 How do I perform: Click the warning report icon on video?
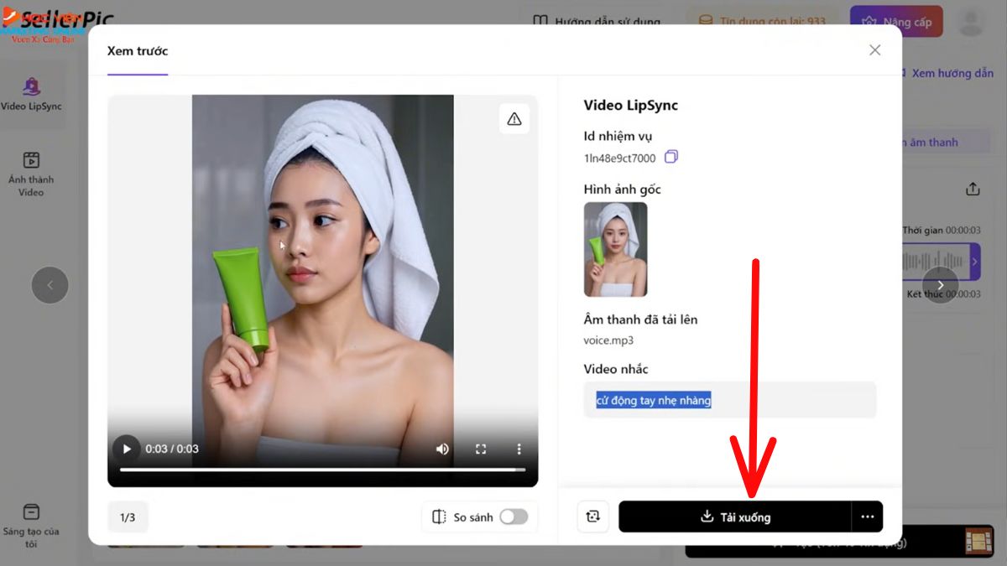pos(514,119)
